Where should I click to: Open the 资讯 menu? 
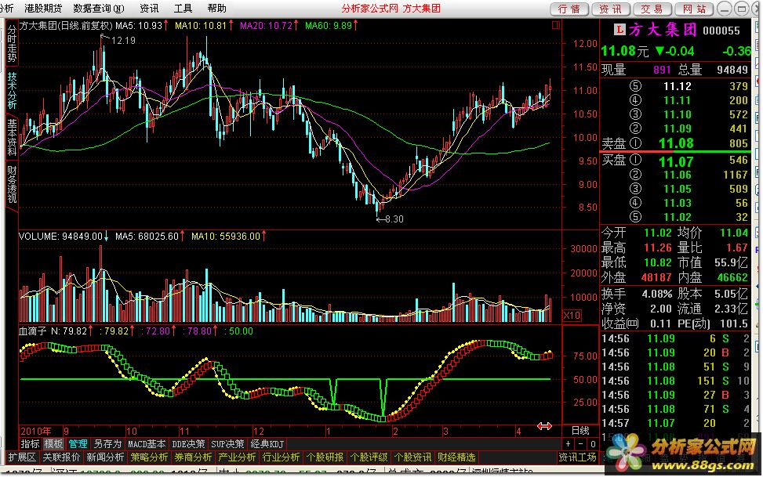(148, 9)
